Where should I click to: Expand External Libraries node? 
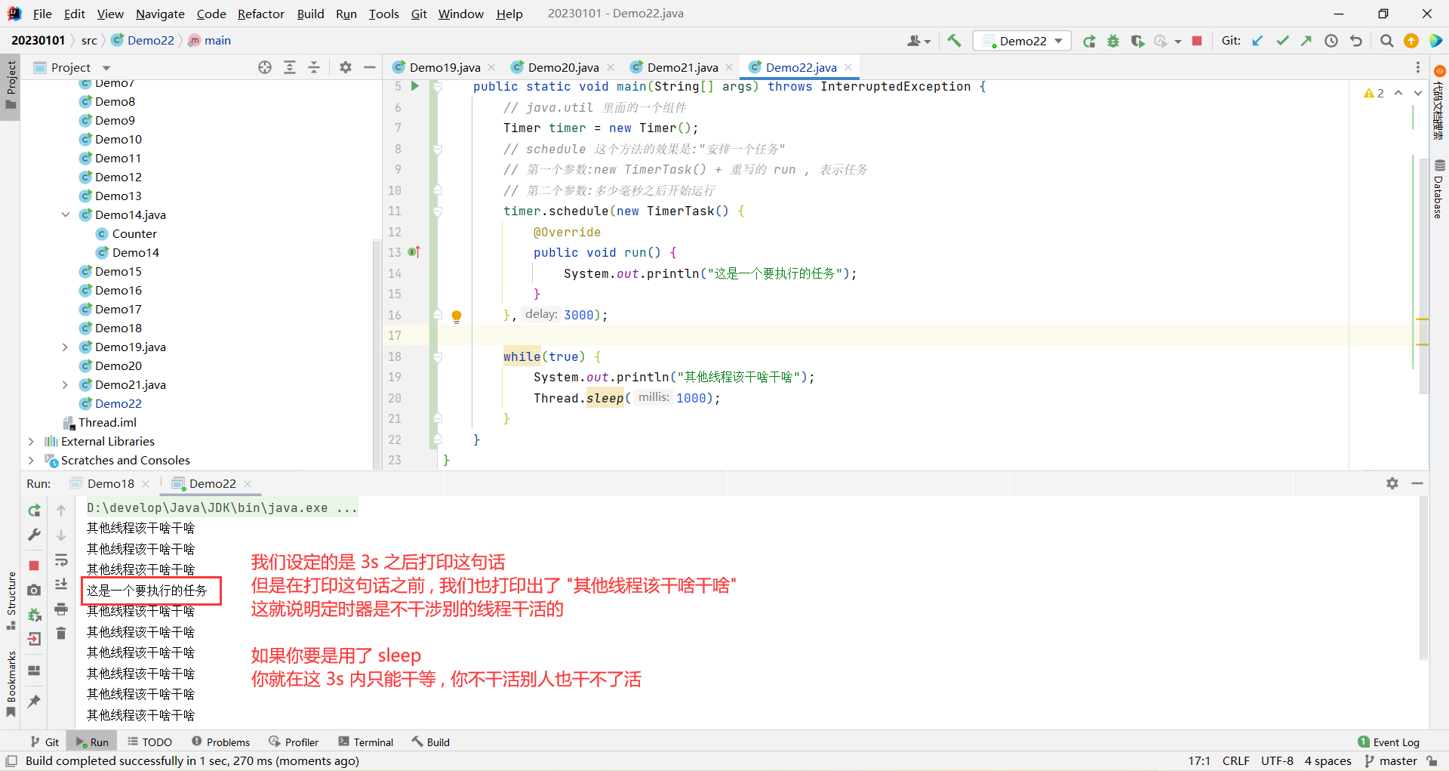[x=31, y=441]
